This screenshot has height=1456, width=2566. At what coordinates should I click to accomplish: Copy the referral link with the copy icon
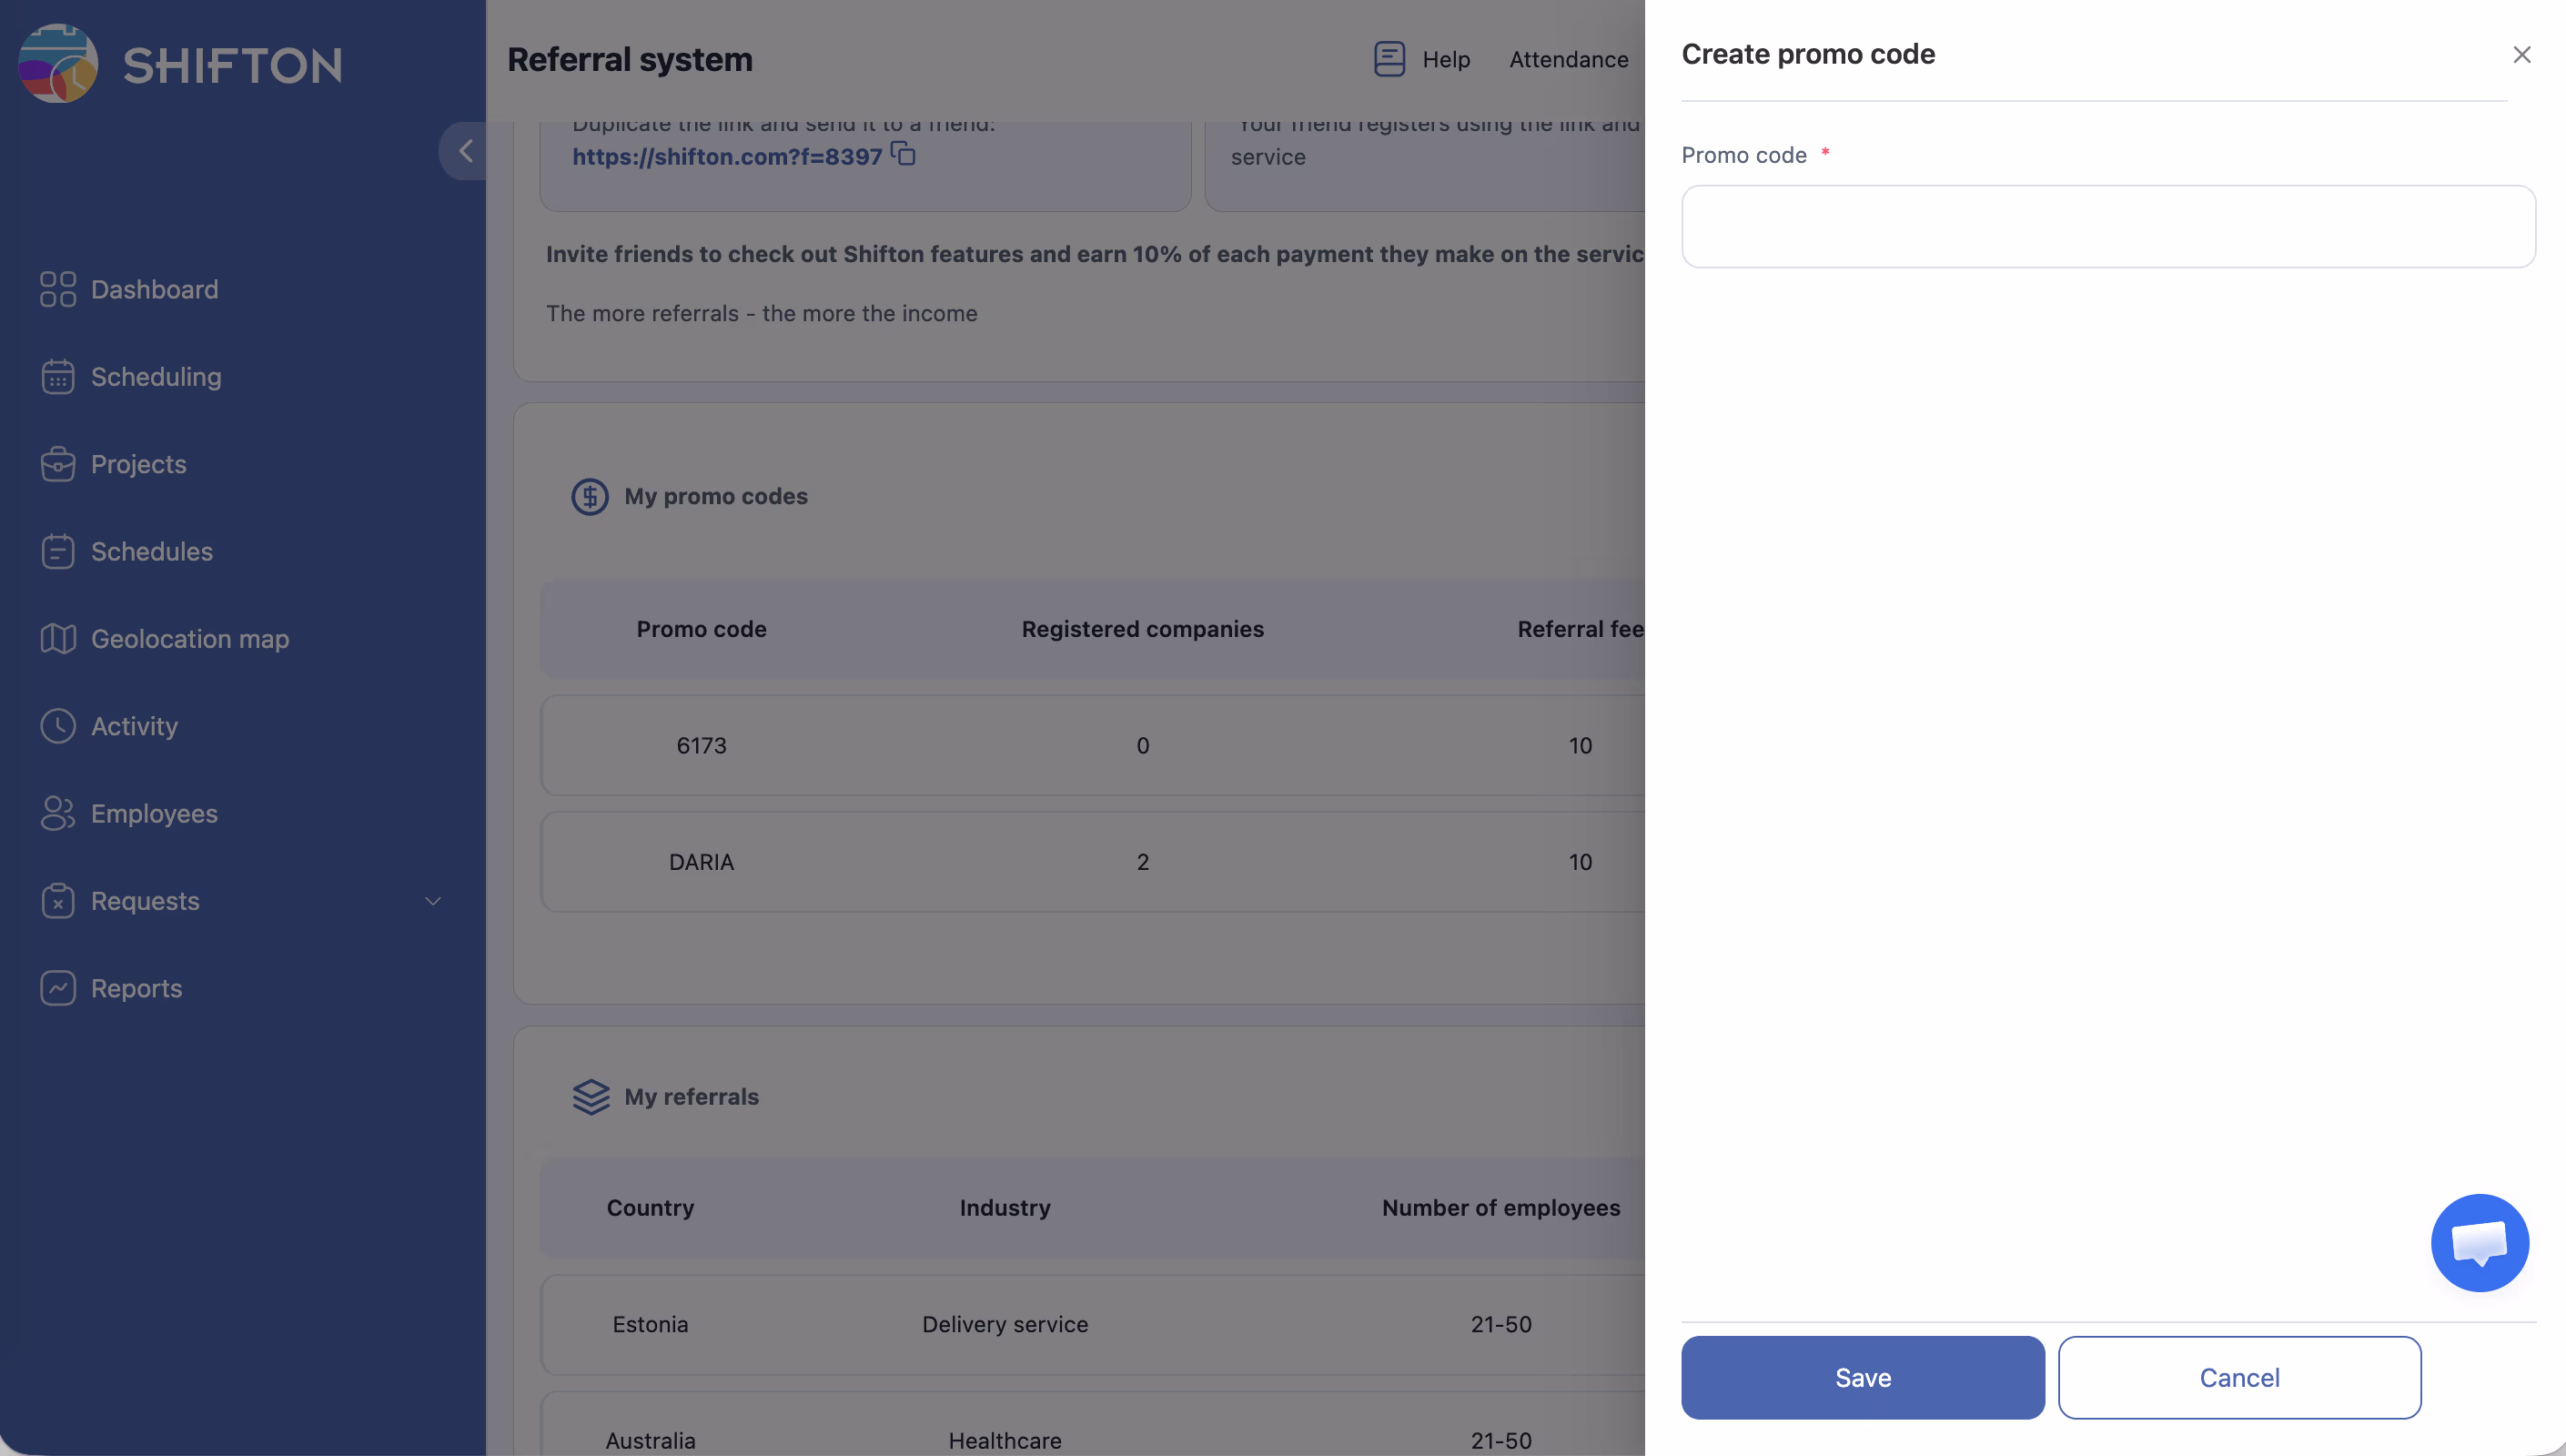point(904,154)
